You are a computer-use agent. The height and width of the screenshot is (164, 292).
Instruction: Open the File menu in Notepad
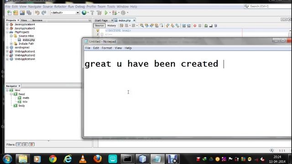(x=88, y=48)
